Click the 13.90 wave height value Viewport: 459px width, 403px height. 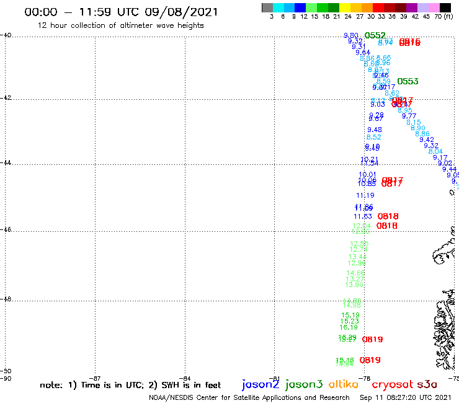click(x=354, y=285)
